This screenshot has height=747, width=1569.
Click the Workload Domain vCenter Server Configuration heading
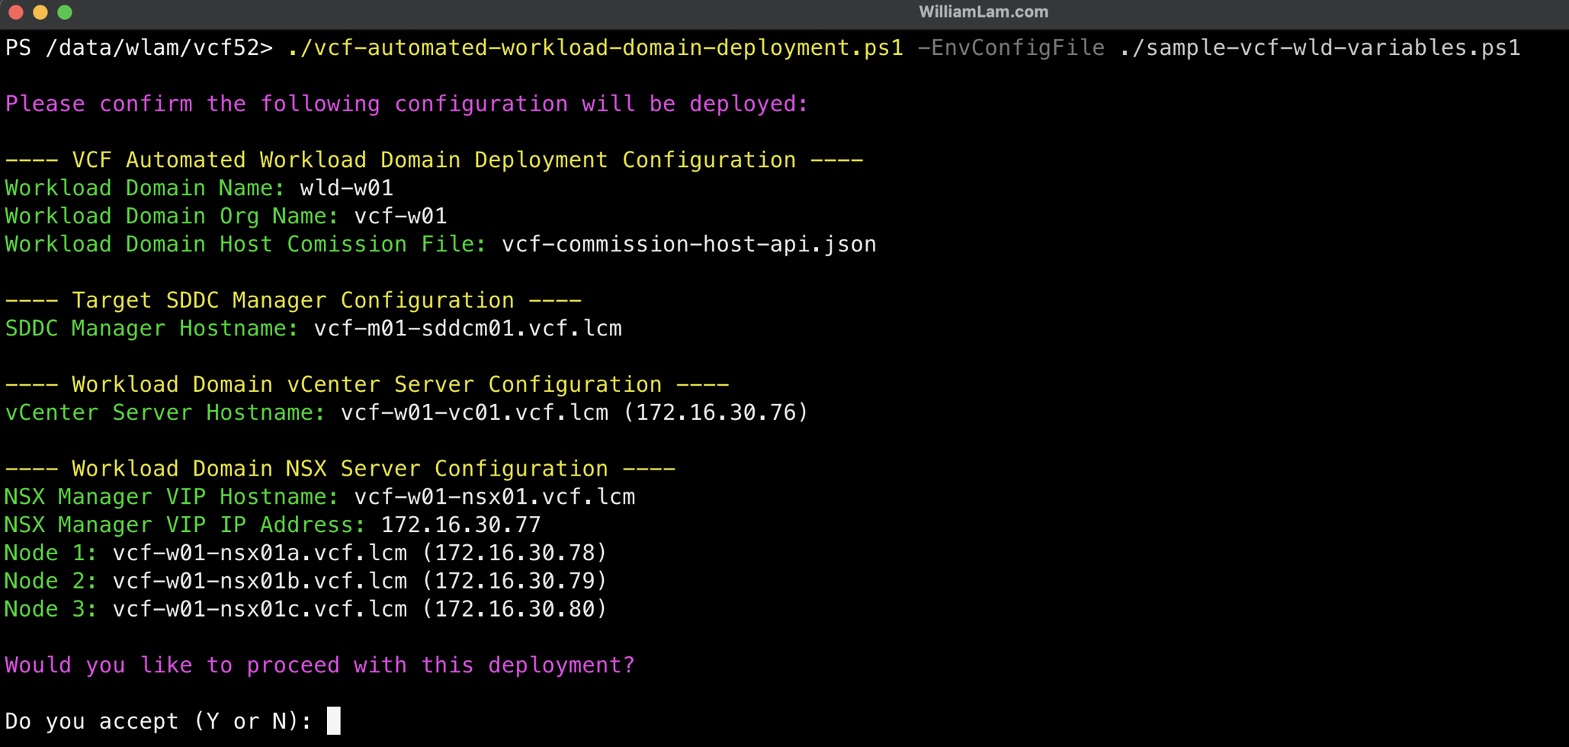click(x=367, y=384)
